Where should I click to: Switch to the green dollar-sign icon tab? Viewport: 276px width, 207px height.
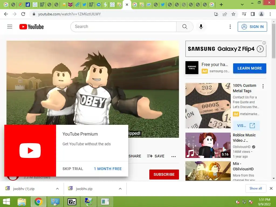pyautogui.click(x=105, y=5)
